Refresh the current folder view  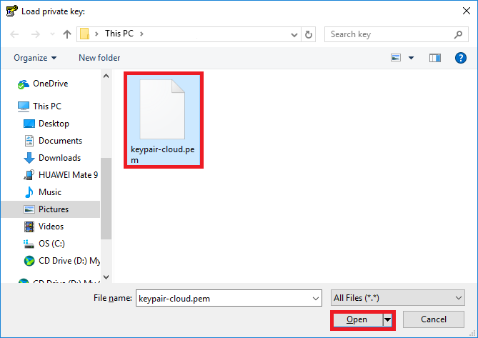309,34
